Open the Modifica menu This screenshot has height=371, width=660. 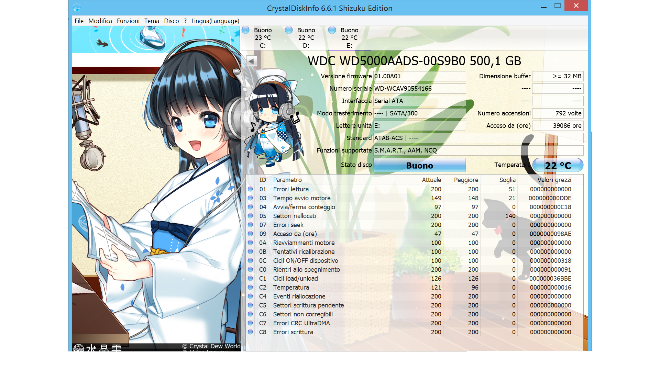(x=100, y=21)
